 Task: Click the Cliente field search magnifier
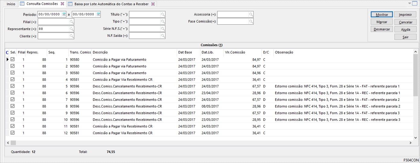click(72, 36)
